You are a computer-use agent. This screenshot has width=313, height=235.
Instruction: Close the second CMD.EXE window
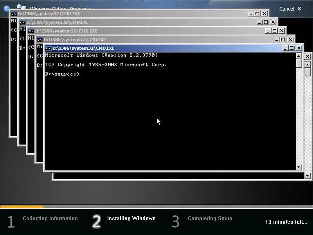coord(290,40)
